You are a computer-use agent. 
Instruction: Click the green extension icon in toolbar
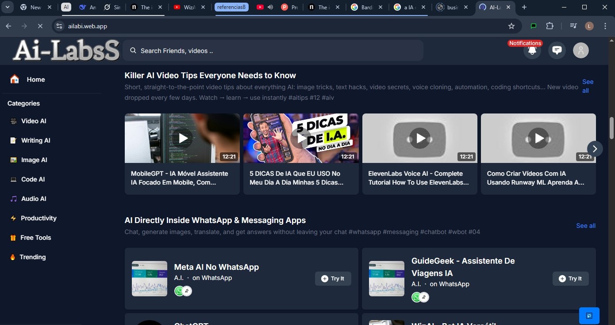[x=534, y=26]
